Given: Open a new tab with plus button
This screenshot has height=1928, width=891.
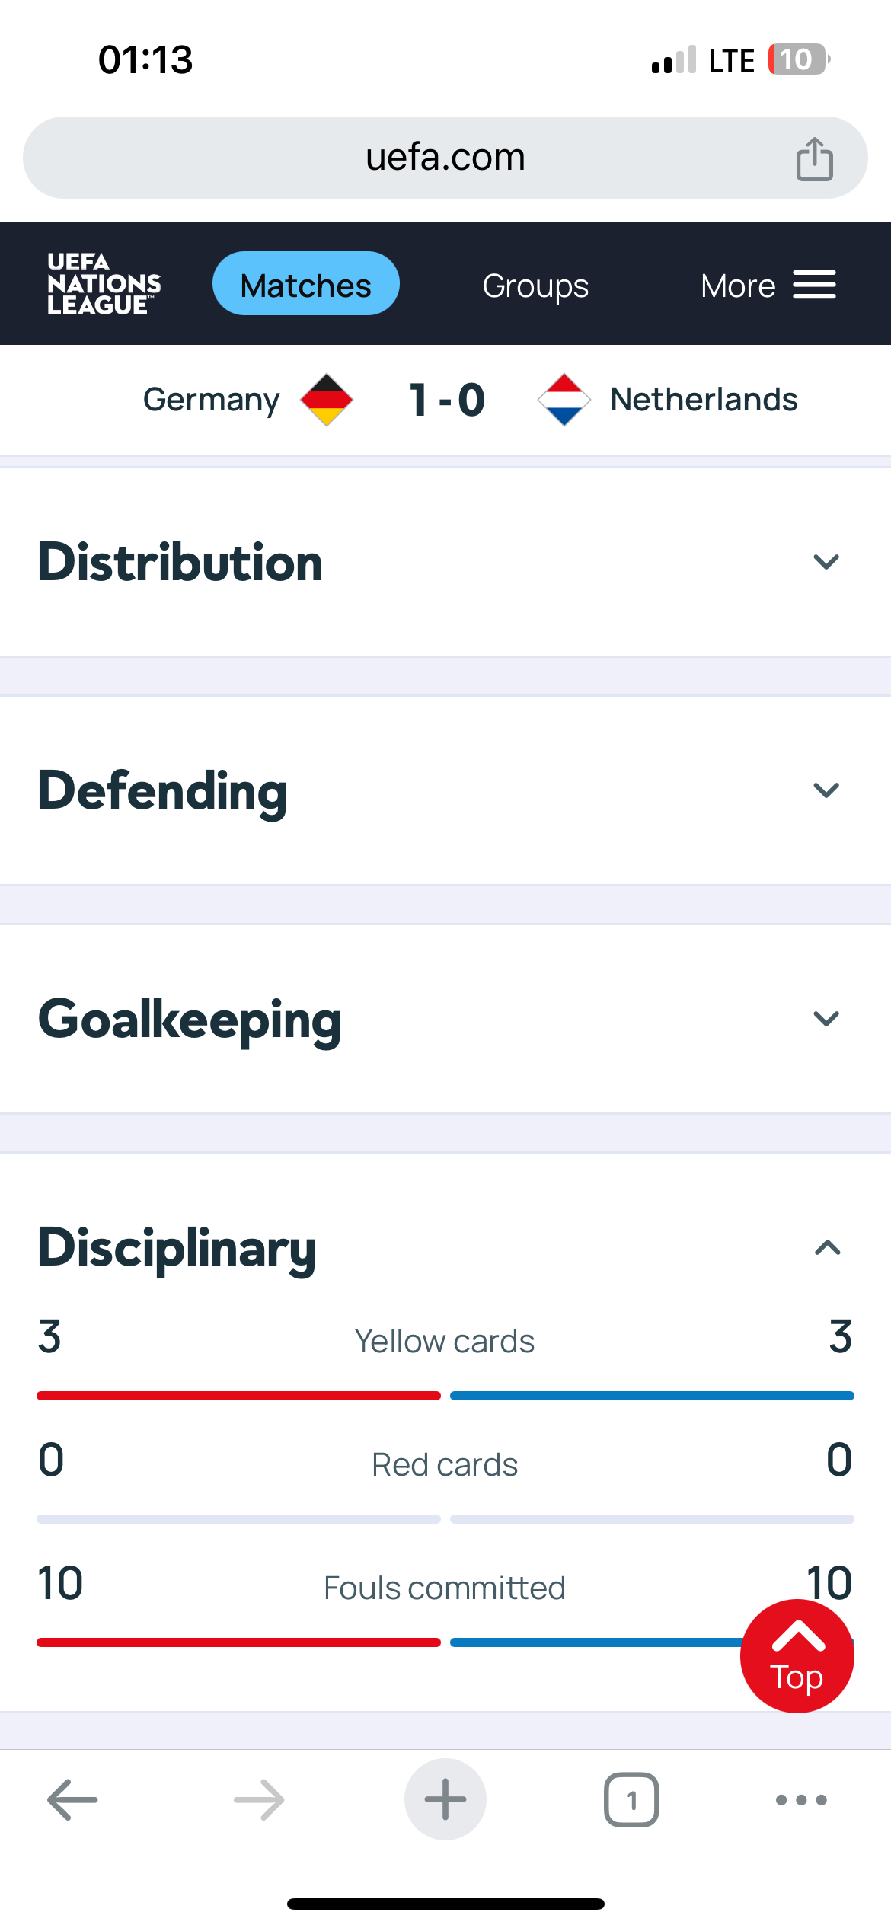Looking at the screenshot, I should (445, 1800).
